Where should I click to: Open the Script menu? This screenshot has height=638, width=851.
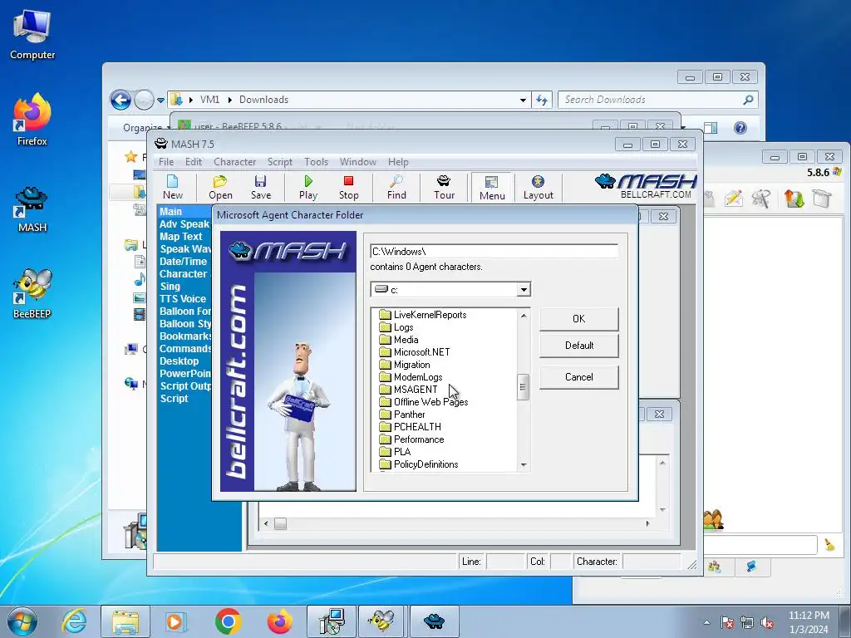[x=279, y=162]
